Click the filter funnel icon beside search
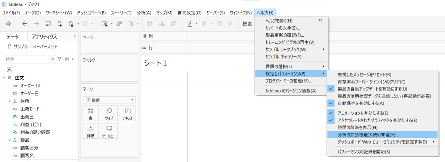Viewport: 445px width, 162px height. tap(59, 59)
